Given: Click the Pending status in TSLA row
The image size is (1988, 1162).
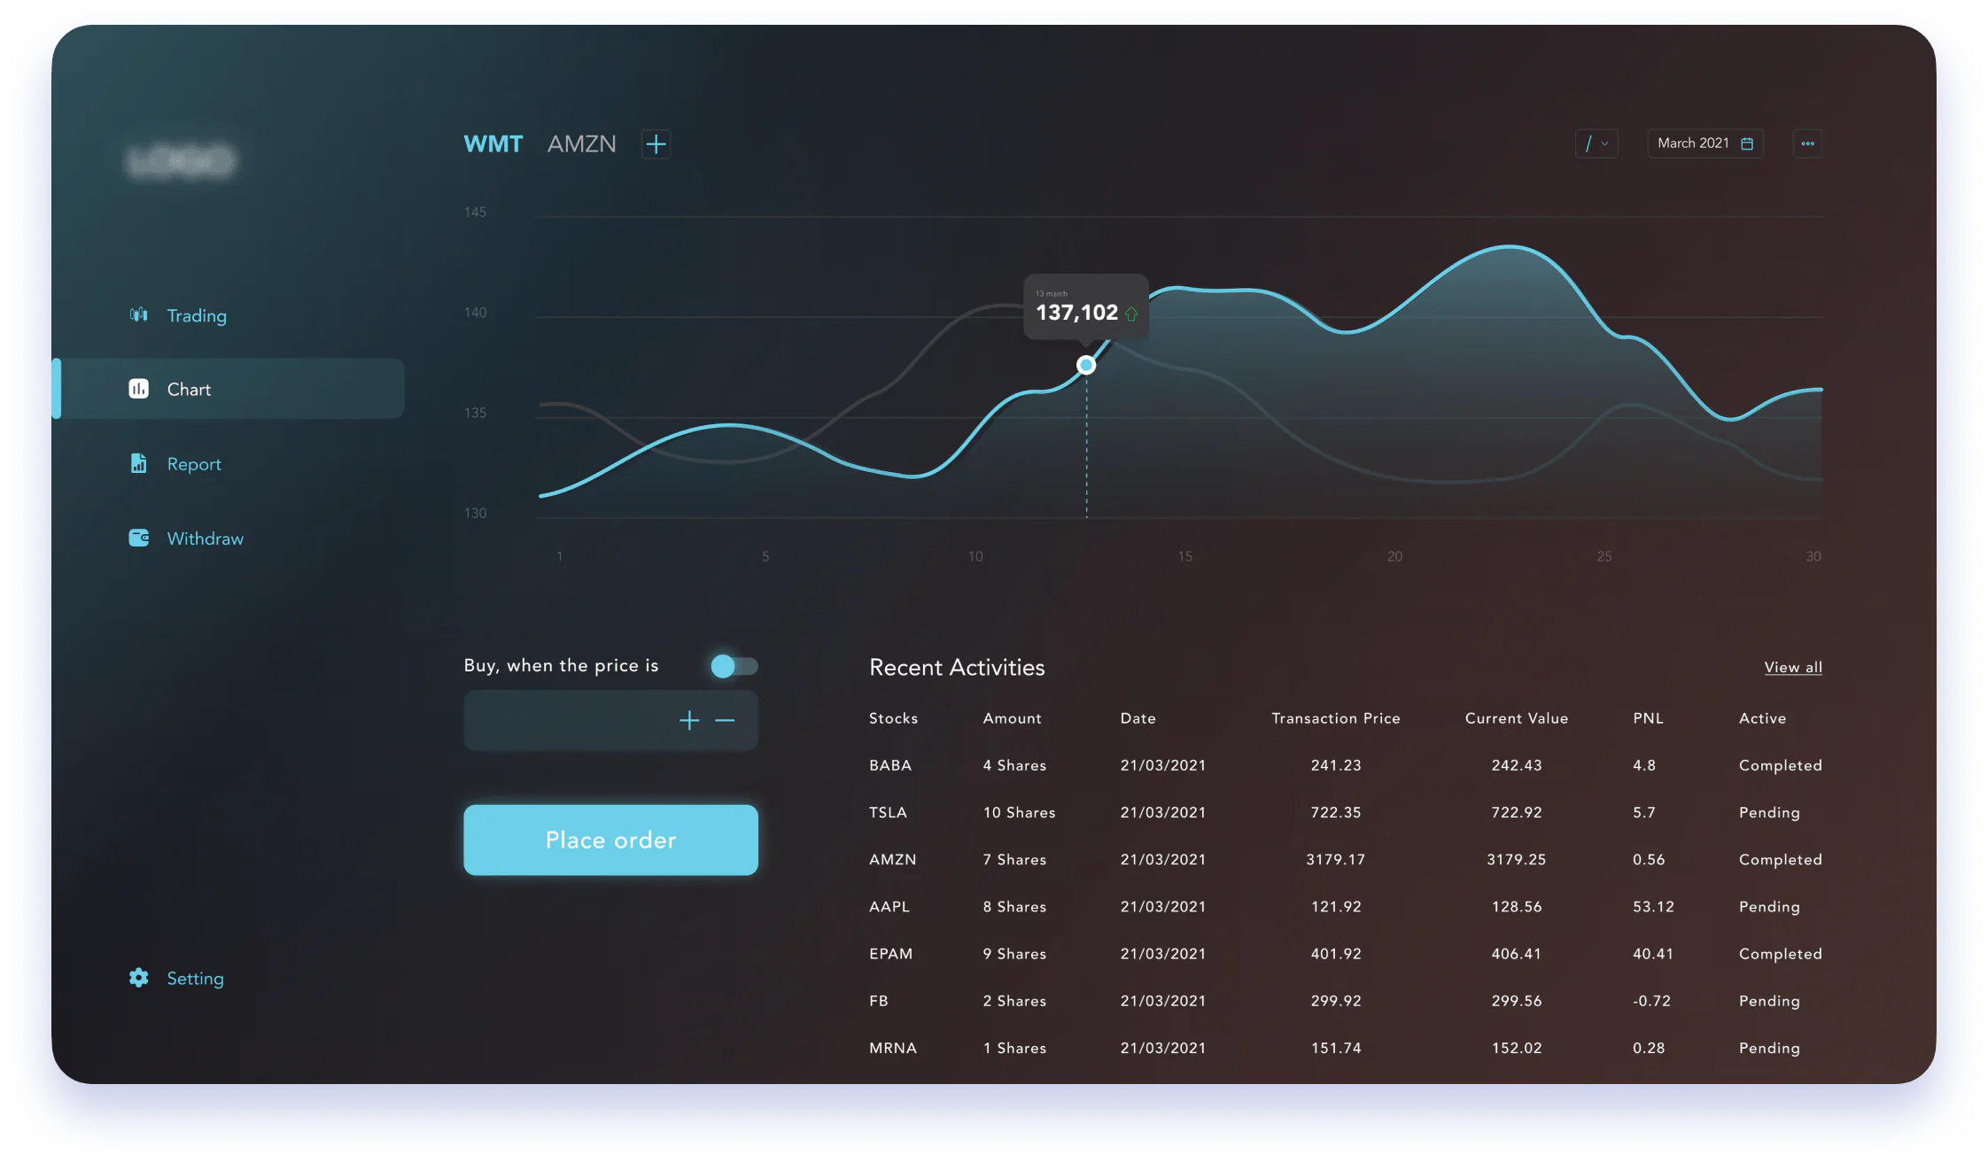Looking at the screenshot, I should tap(1769, 812).
